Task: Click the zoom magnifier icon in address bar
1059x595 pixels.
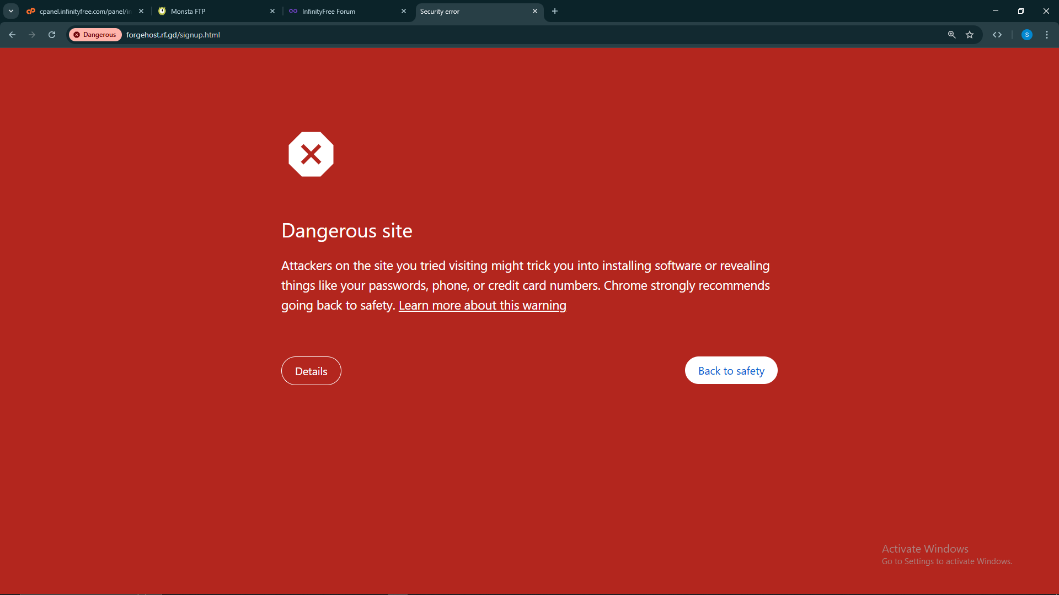Action: [951, 35]
